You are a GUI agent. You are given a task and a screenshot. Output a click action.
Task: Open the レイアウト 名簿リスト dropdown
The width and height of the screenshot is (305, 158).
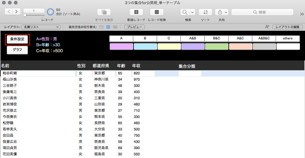41,27
